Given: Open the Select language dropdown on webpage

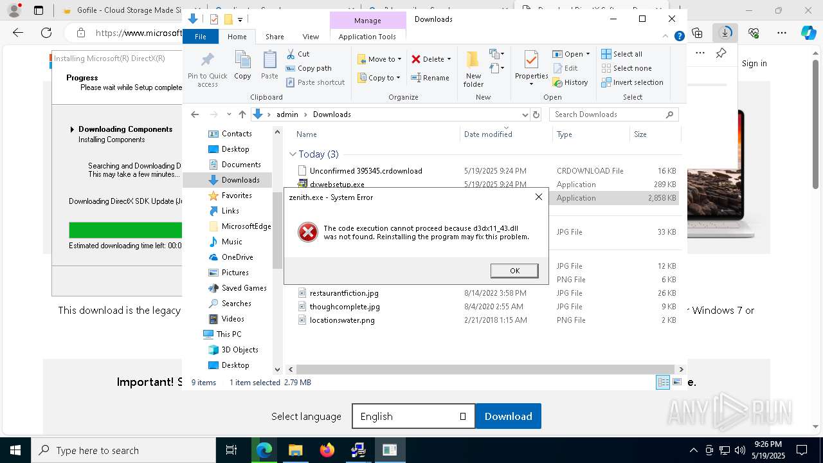Looking at the screenshot, I should coord(413,417).
